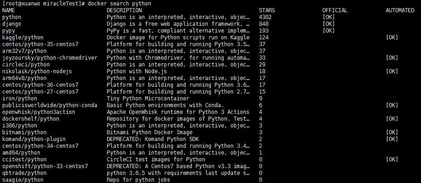Viewport: 421px width, 183px height.
Task: Select the publicisworldwide/python-conda entry
Action: 43,105
